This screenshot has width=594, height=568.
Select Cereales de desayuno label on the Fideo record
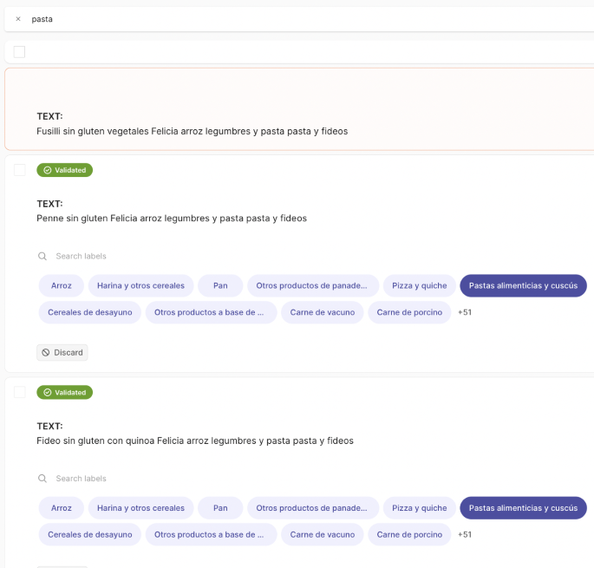click(x=90, y=535)
